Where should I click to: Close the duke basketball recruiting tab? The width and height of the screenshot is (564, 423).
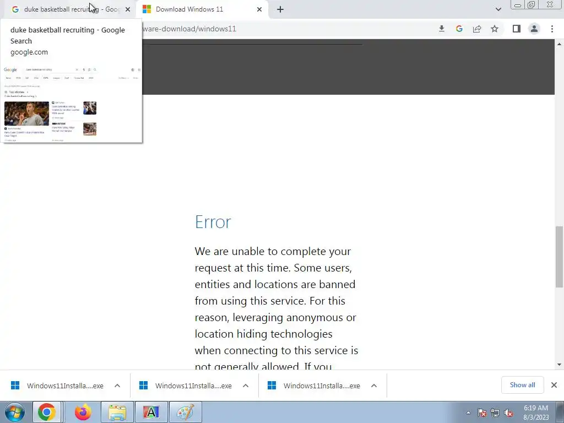(128, 10)
